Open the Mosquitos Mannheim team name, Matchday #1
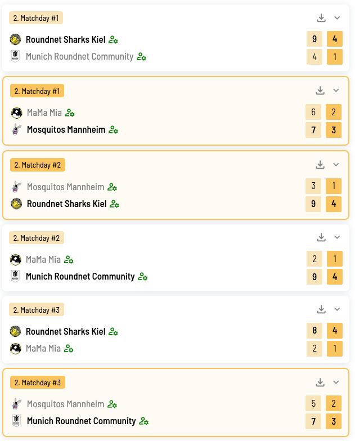This screenshot has width=355, height=441. pos(66,130)
